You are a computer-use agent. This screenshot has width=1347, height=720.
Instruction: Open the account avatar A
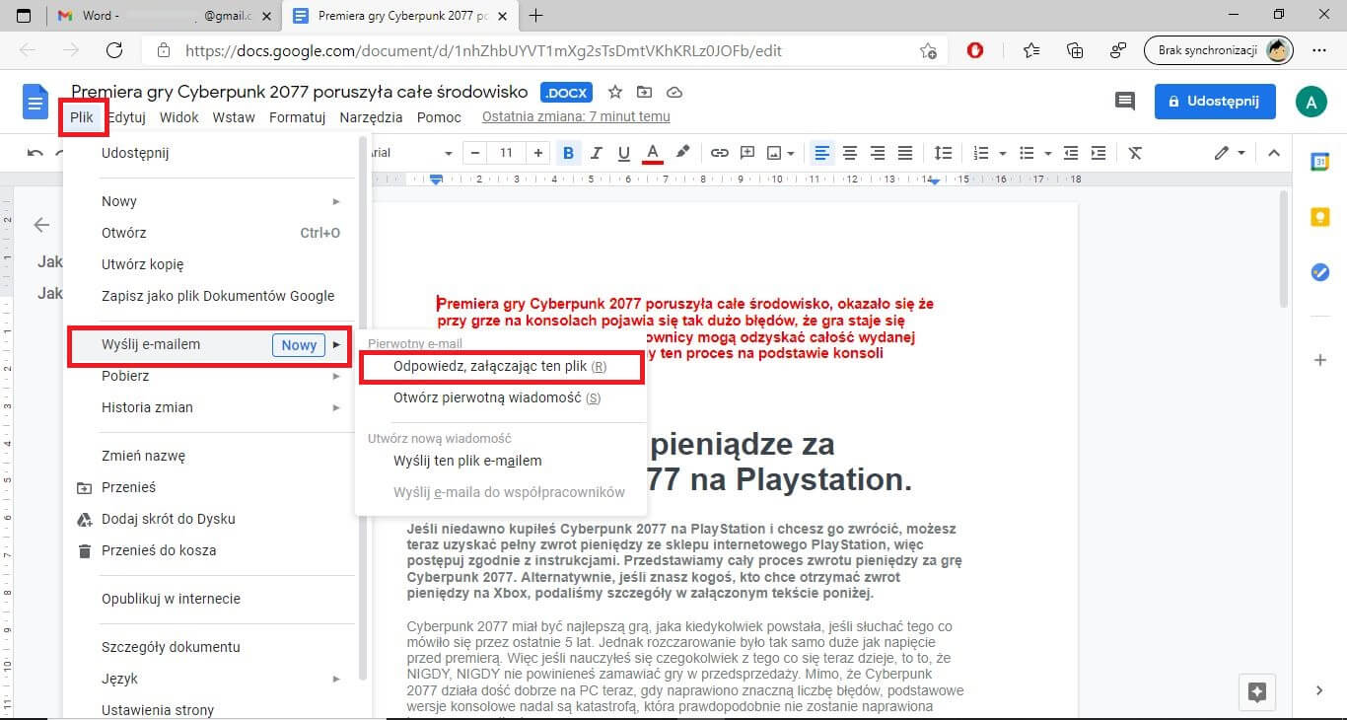[x=1311, y=102]
